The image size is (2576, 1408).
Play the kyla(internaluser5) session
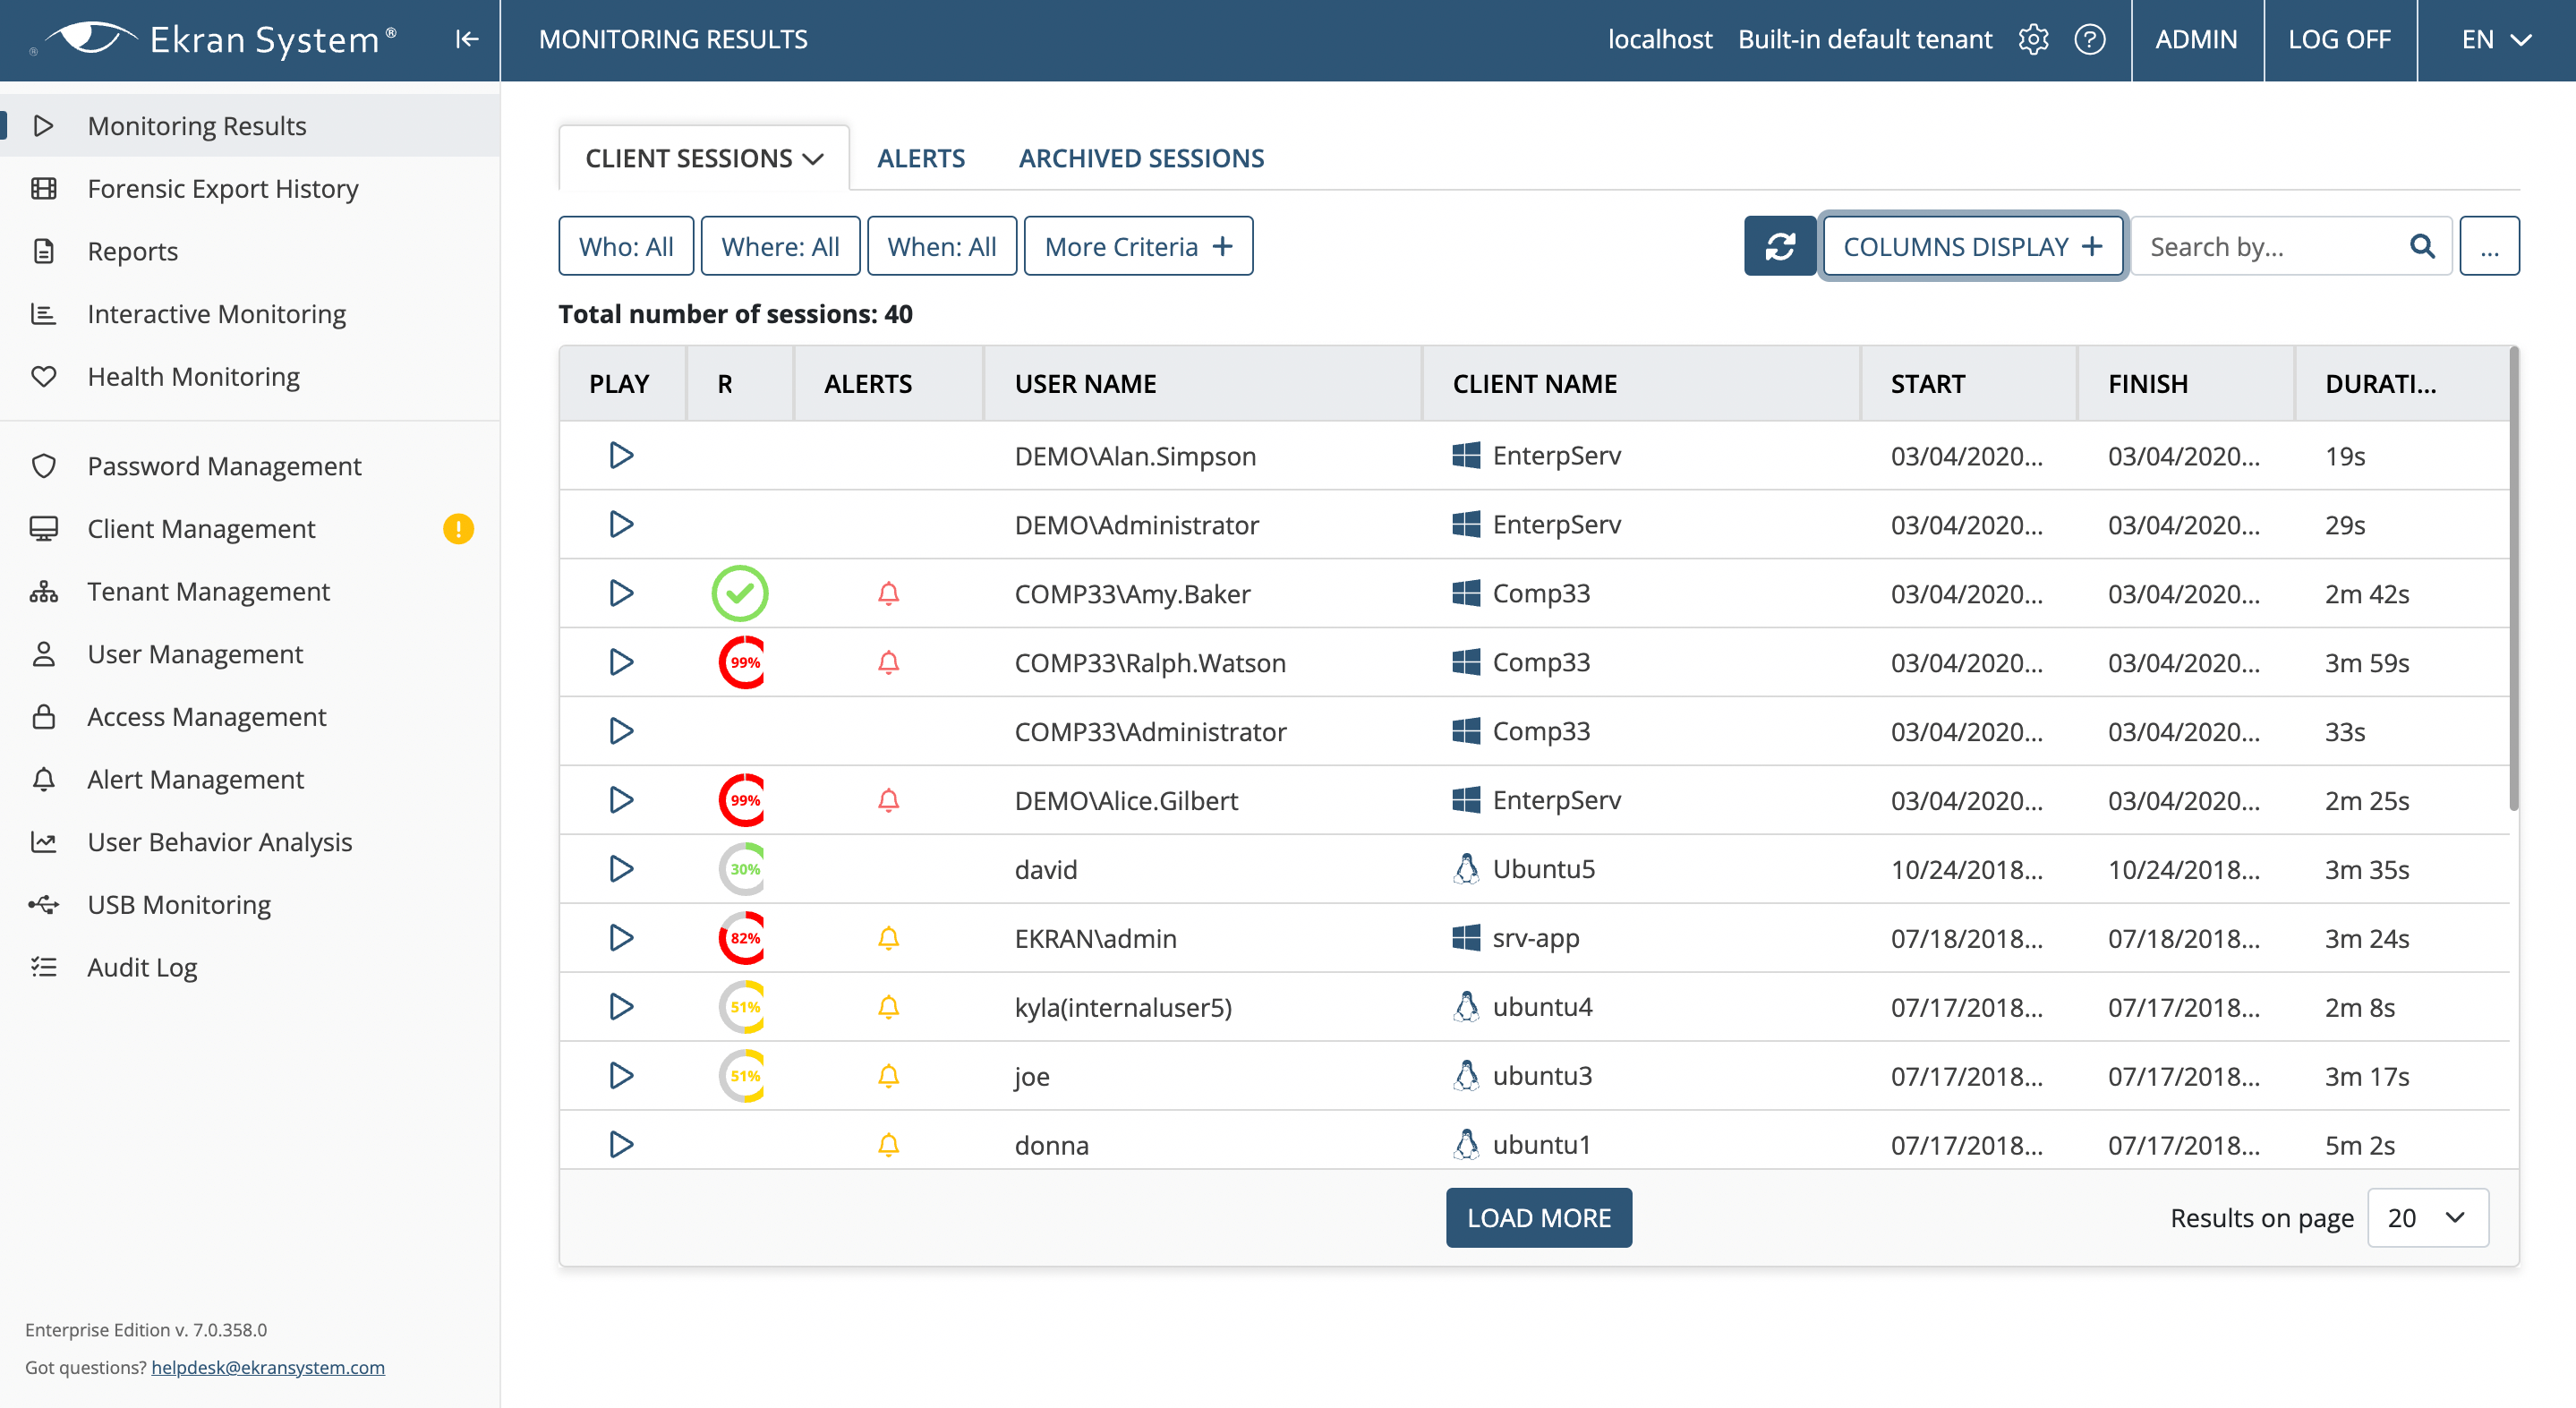pyautogui.click(x=621, y=1008)
